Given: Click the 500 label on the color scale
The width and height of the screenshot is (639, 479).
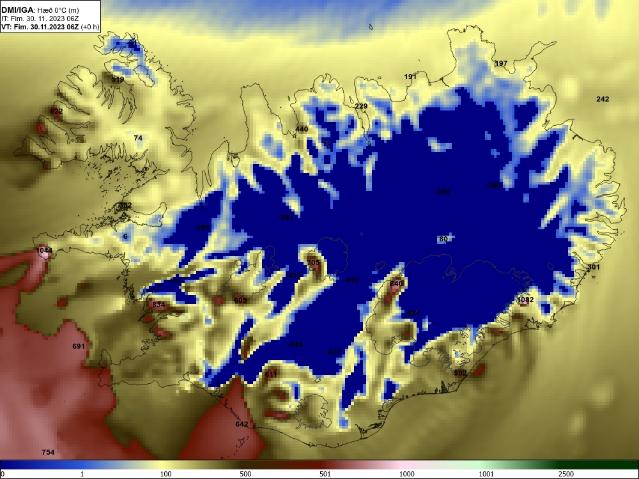Looking at the screenshot, I should click(245, 474).
